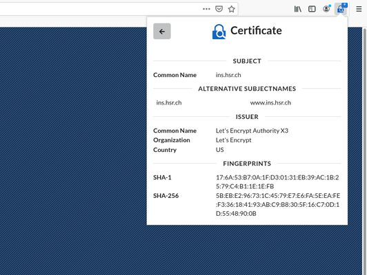The height and width of the screenshot is (275, 367).
Task: Click the ALTERNATIVE SUBJECTNAMES heading
Action: pos(247,89)
